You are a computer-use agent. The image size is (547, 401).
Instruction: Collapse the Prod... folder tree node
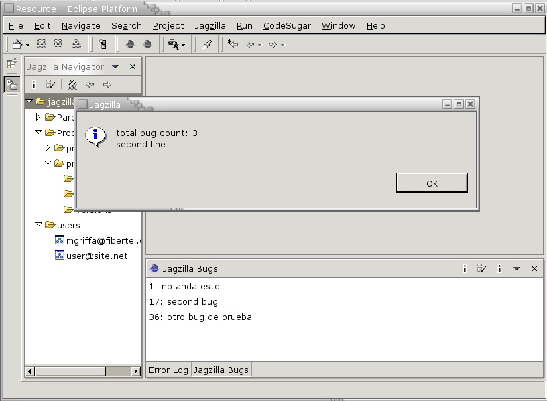[39, 132]
